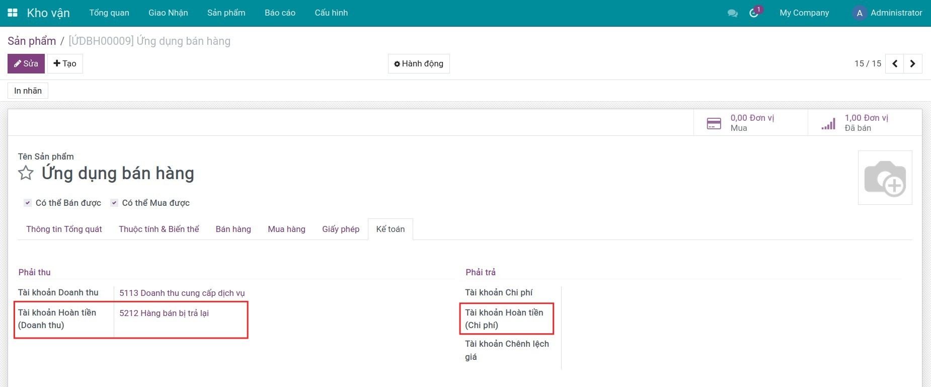Viewport: 931px width, 387px height.
Task: Open the 5212 Hàng bán bị trả lại account link
Action: [x=164, y=313]
